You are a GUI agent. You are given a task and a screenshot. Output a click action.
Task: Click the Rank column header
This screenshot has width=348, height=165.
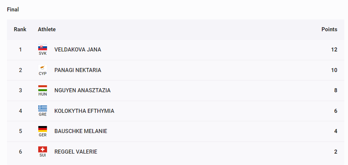(x=20, y=29)
